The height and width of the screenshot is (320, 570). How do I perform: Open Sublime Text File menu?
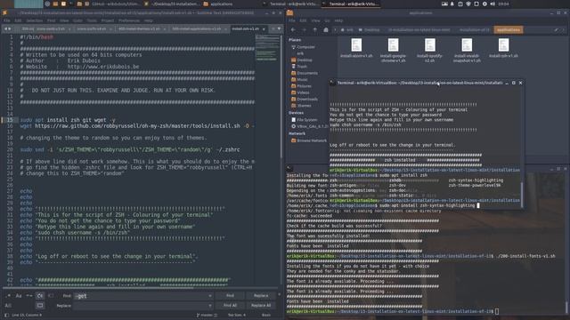6,20
